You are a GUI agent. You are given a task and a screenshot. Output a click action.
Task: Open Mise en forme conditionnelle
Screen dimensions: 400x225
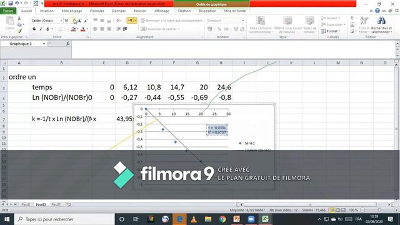261,25
